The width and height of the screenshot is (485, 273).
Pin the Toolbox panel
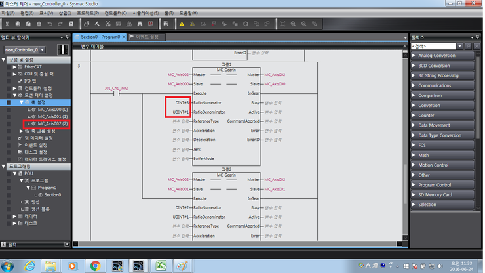coord(478,37)
